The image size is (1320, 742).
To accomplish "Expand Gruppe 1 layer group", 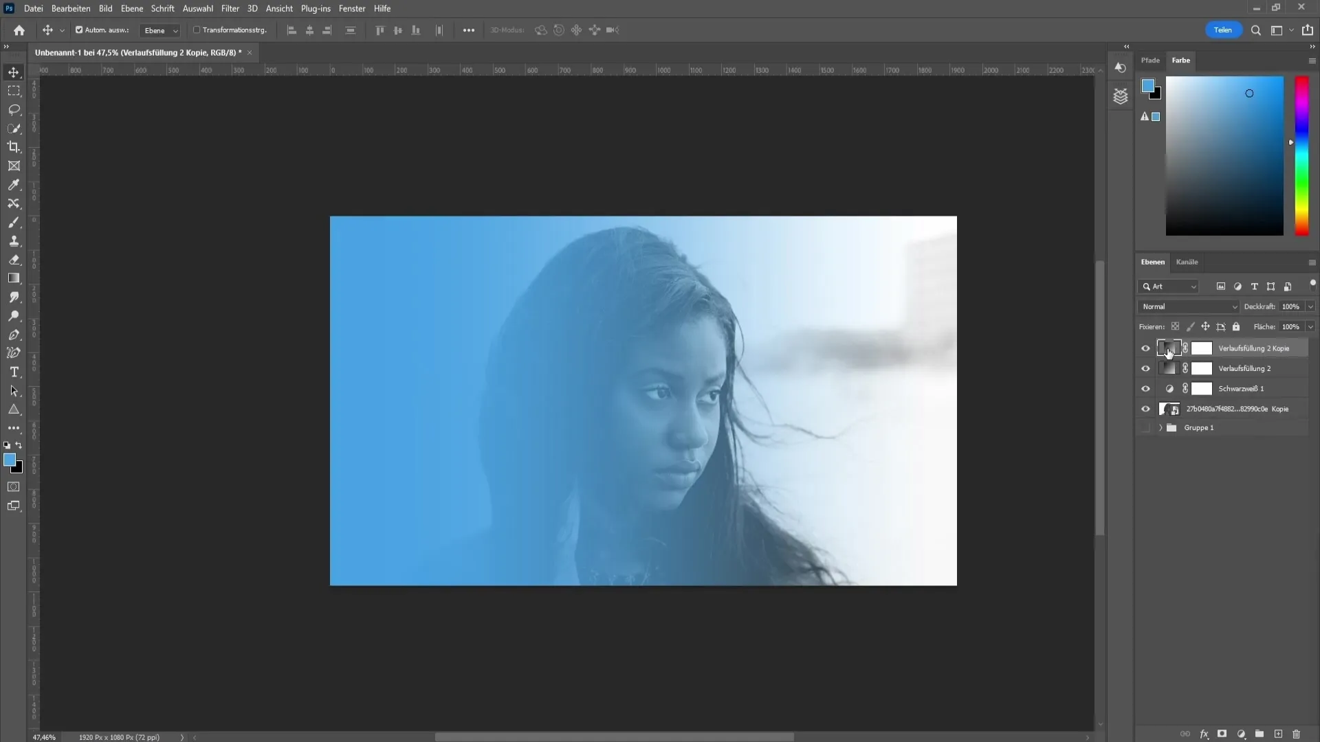I will 1161,427.
